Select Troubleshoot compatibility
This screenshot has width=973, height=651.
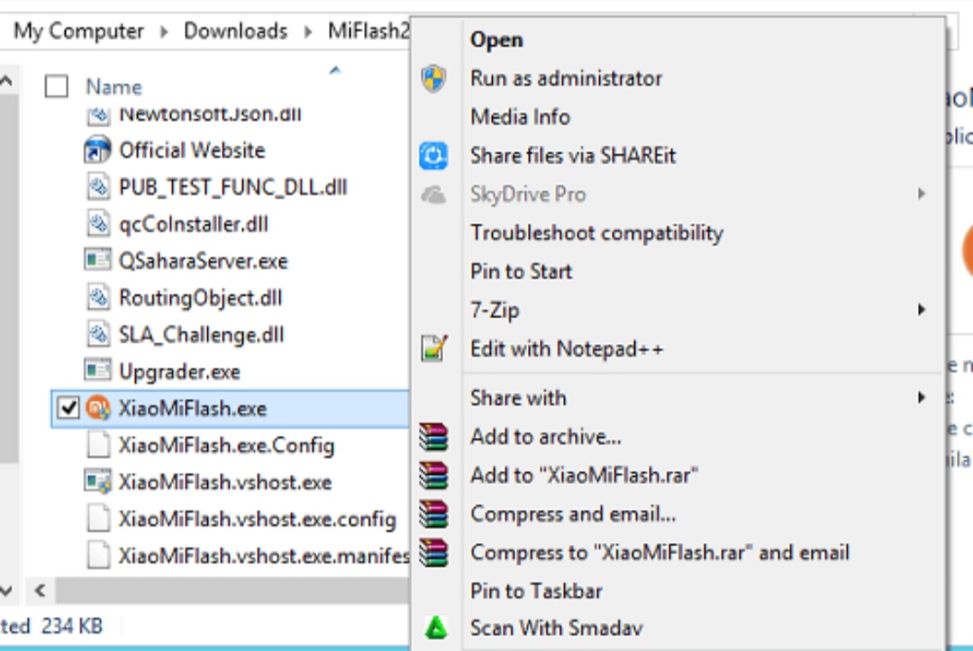point(596,233)
